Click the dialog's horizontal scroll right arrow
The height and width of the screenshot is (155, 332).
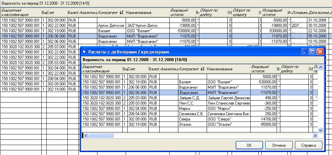point(315,136)
